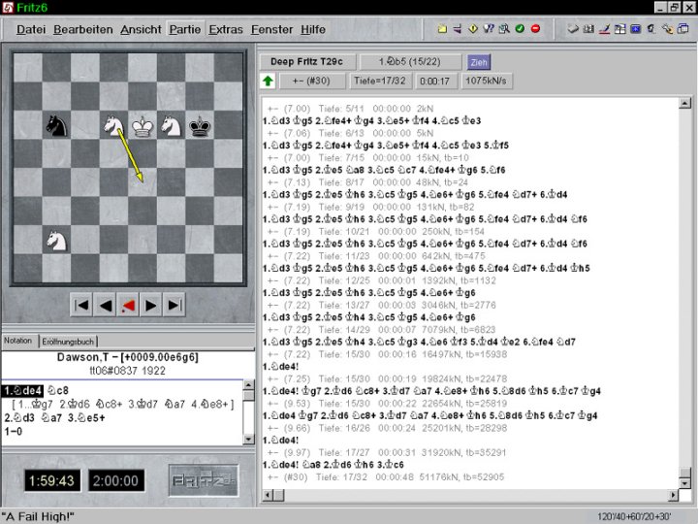Jump to the end of the game
Image resolution: width=698 pixels, height=524 pixels.
(x=174, y=306)
